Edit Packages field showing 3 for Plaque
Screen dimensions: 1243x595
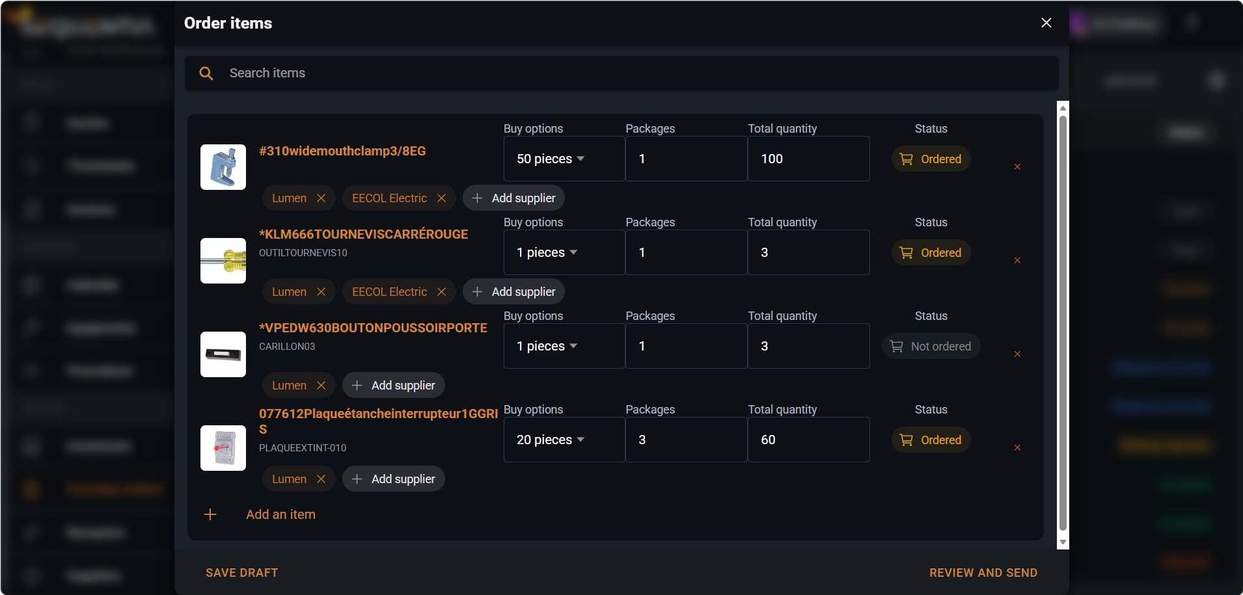[687, 440]
